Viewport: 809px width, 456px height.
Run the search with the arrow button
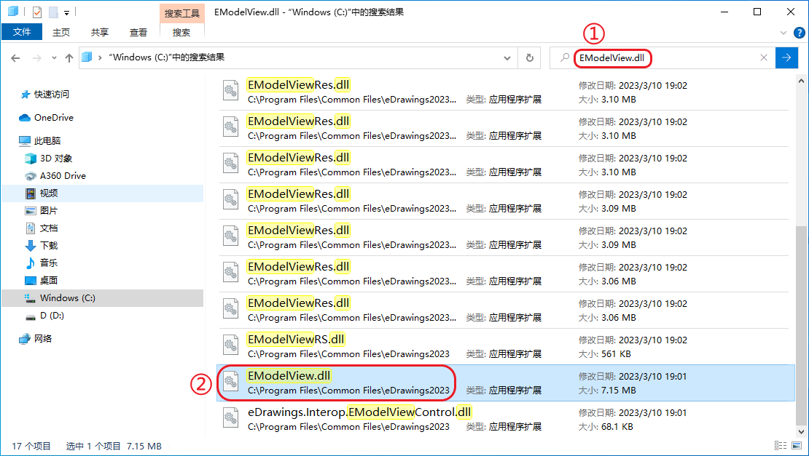pyautogui.click(x=786, y=57)
